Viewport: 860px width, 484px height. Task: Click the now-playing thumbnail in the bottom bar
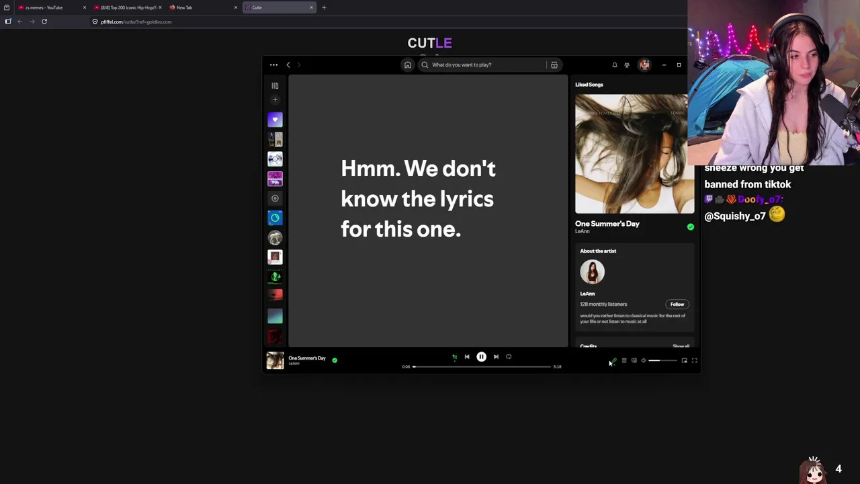click(275, 361)
